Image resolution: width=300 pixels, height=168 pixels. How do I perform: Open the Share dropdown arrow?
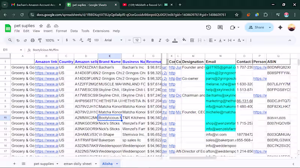(270, 27)
